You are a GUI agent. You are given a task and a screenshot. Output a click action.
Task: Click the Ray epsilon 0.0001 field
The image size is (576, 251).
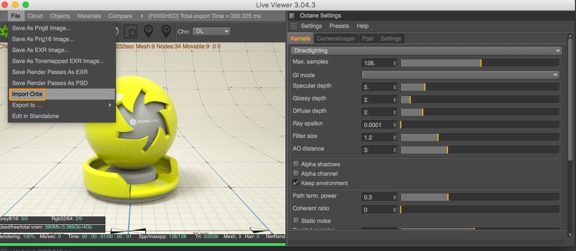click(377, 125)
